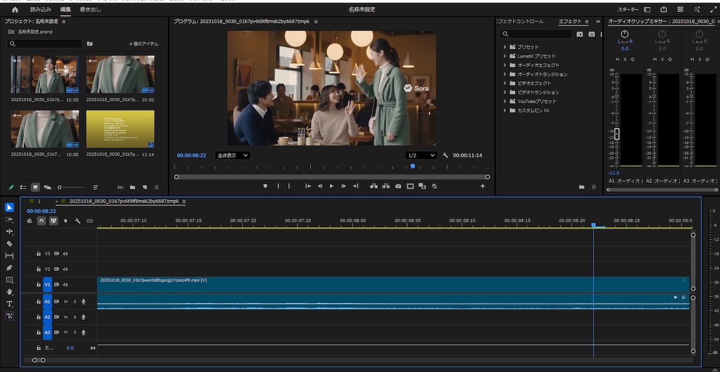Toggle V3 track visibility eye
The height and width of the screenshot is (372, 720).
click(66, 254)
